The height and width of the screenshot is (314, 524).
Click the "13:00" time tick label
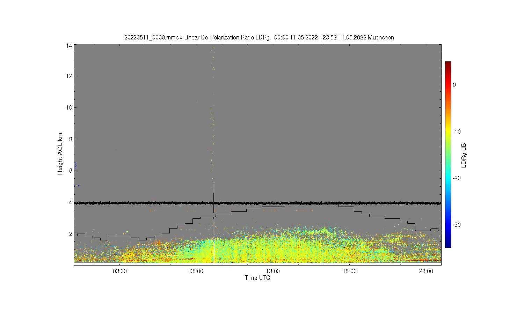[x=273, y=271]
